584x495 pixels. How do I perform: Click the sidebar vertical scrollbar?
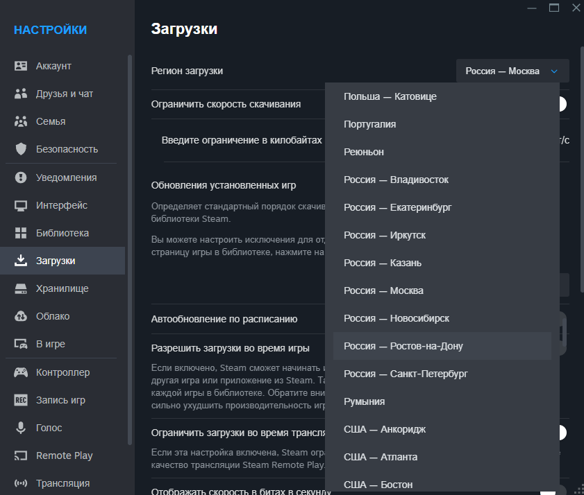[130, 250]
